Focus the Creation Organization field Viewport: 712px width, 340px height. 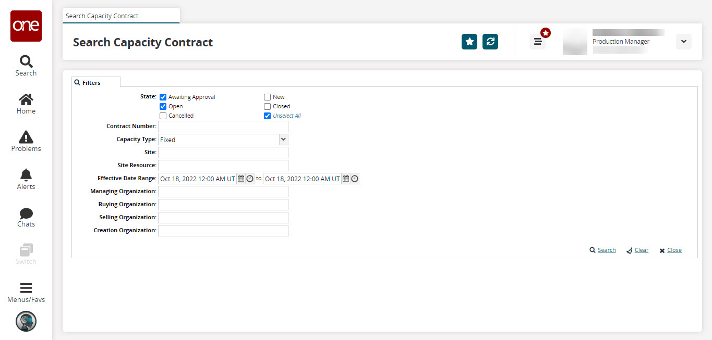click(223, 231)
